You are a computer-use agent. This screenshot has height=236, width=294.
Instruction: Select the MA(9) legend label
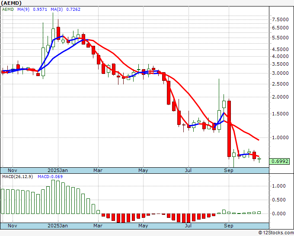click(x=23, y=9)
